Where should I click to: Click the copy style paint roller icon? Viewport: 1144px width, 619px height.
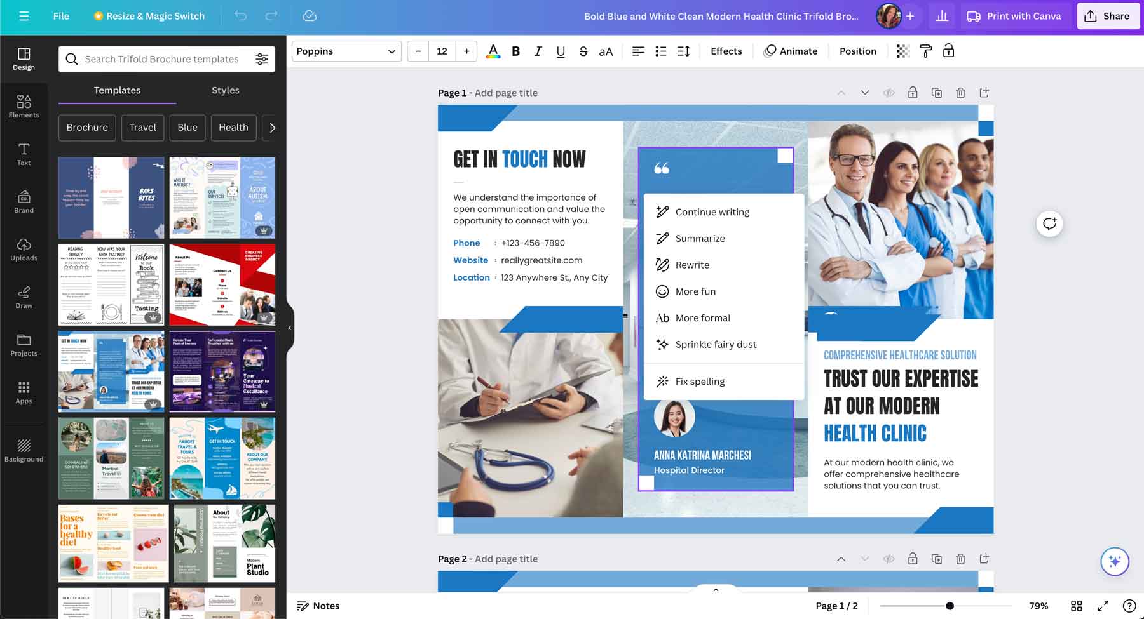coord(925,51)
